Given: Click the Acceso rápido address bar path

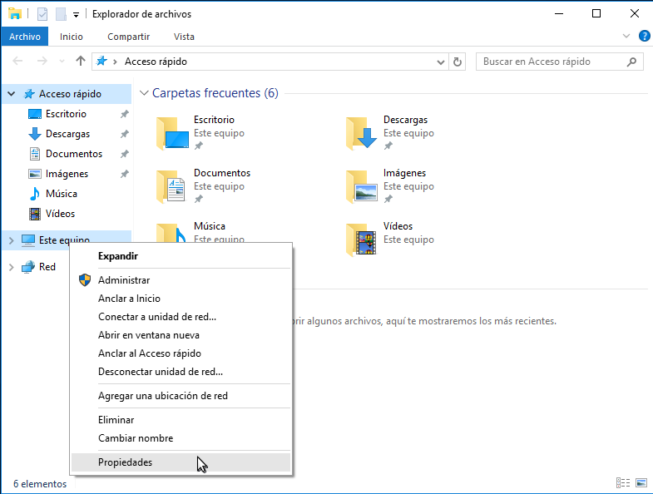Looking at the screenshot, I should tap(156, 62).
